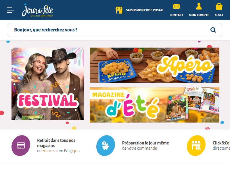Click the magnifying glass search icon
The width and height of the screenshot is (230, 173).
pyautogui.click(x=213, y=30)
